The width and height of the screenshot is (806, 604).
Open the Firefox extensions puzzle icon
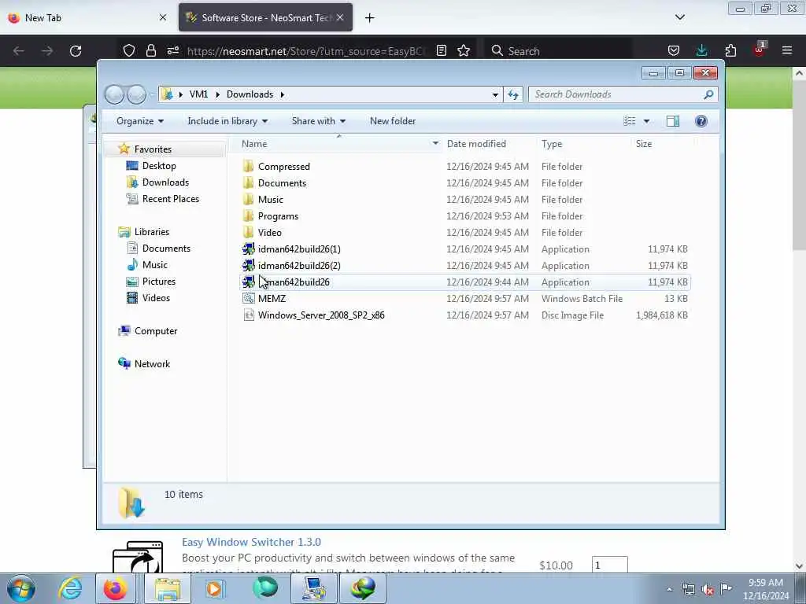730,50
